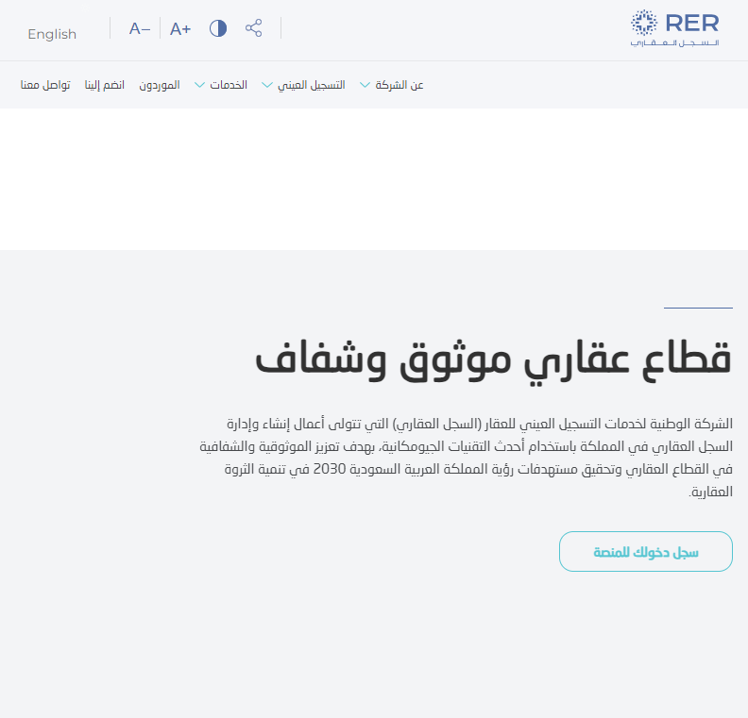The width and height of the screenshot is (748, 718).
Task: Decrease font size with A− button
Action: [140, 29]
